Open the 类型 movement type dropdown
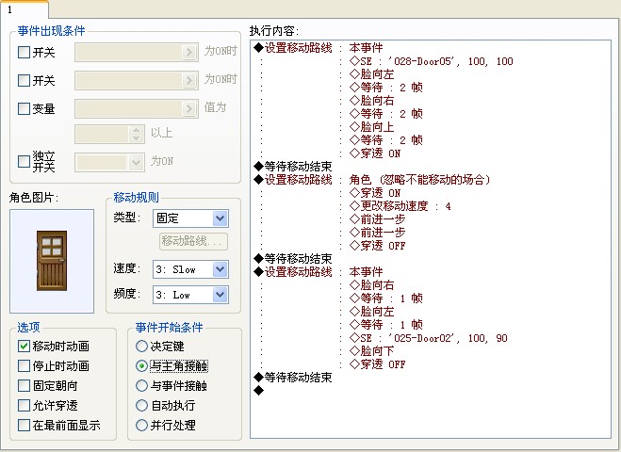This screenshot has height=452, width=621. [x=190, y=218]
